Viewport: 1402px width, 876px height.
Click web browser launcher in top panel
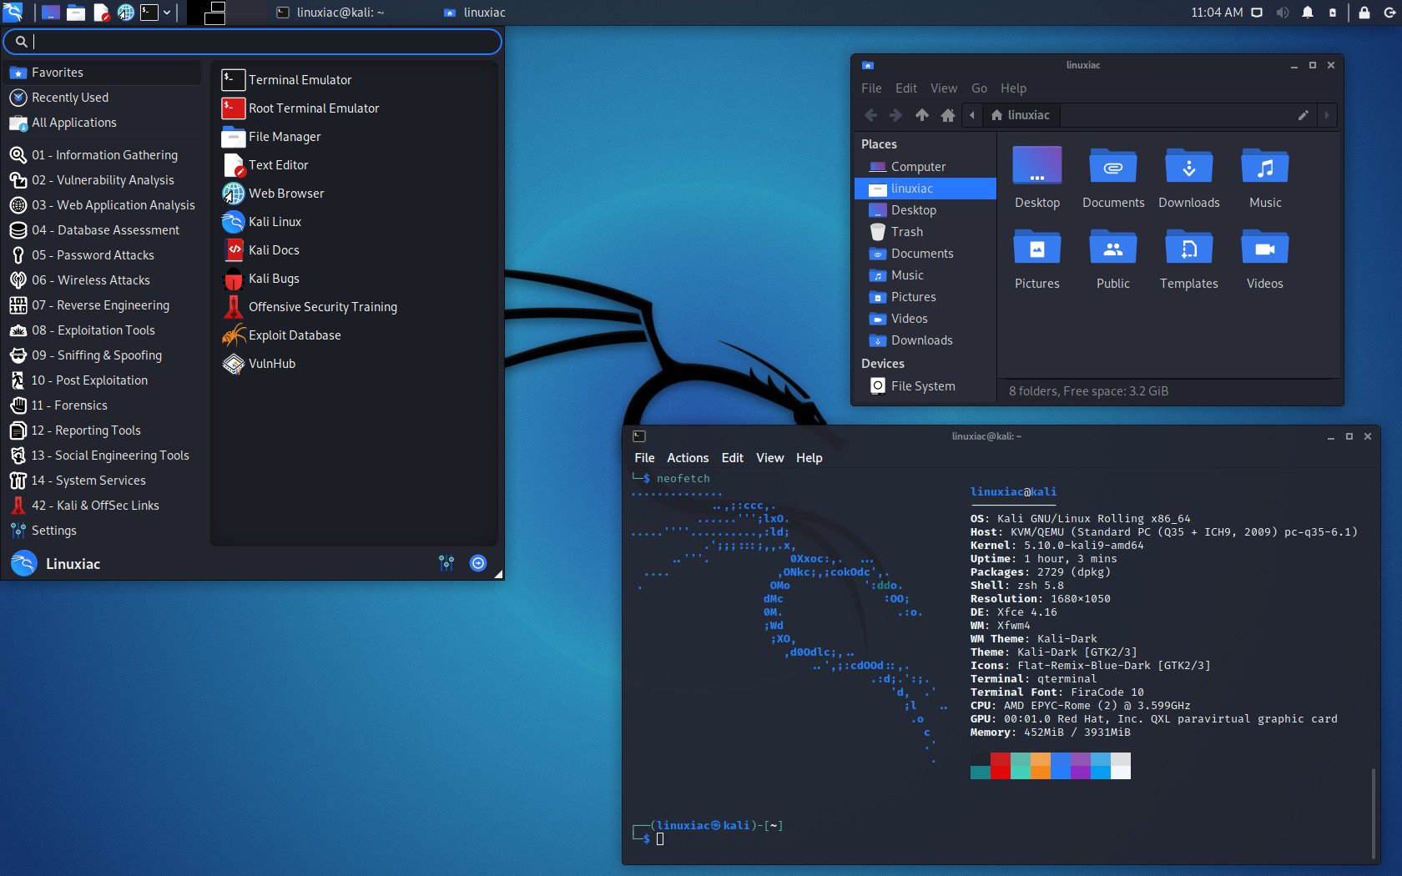[x=125, y=13]
